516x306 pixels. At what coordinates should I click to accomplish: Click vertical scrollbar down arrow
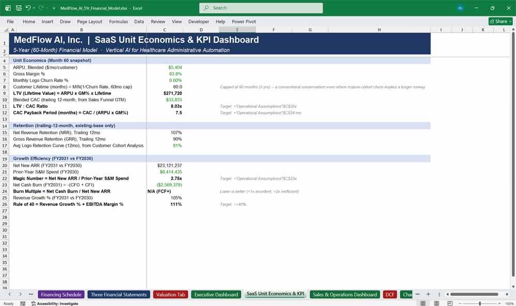[x=513, y=287]
